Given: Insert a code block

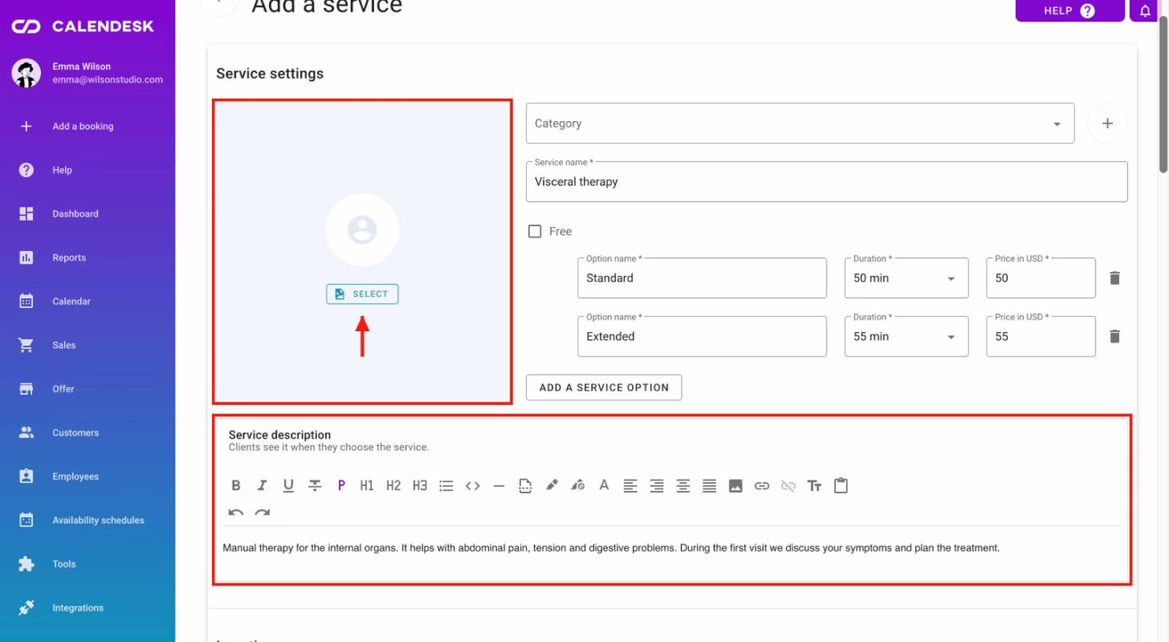Looking at the screenshot, I should tap(473, 486).
